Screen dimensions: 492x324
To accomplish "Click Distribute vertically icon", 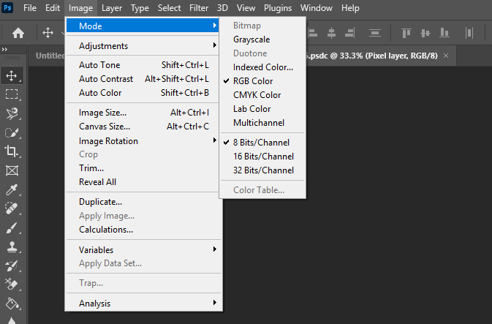I will pyautogui.click(x=375, y=33).
